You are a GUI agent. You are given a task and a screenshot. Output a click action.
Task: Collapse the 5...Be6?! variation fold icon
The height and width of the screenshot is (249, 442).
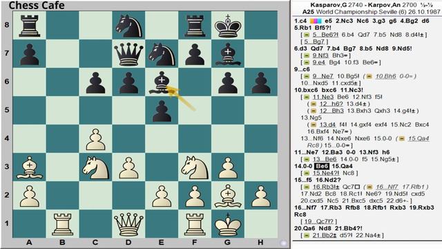click(307, 35)
